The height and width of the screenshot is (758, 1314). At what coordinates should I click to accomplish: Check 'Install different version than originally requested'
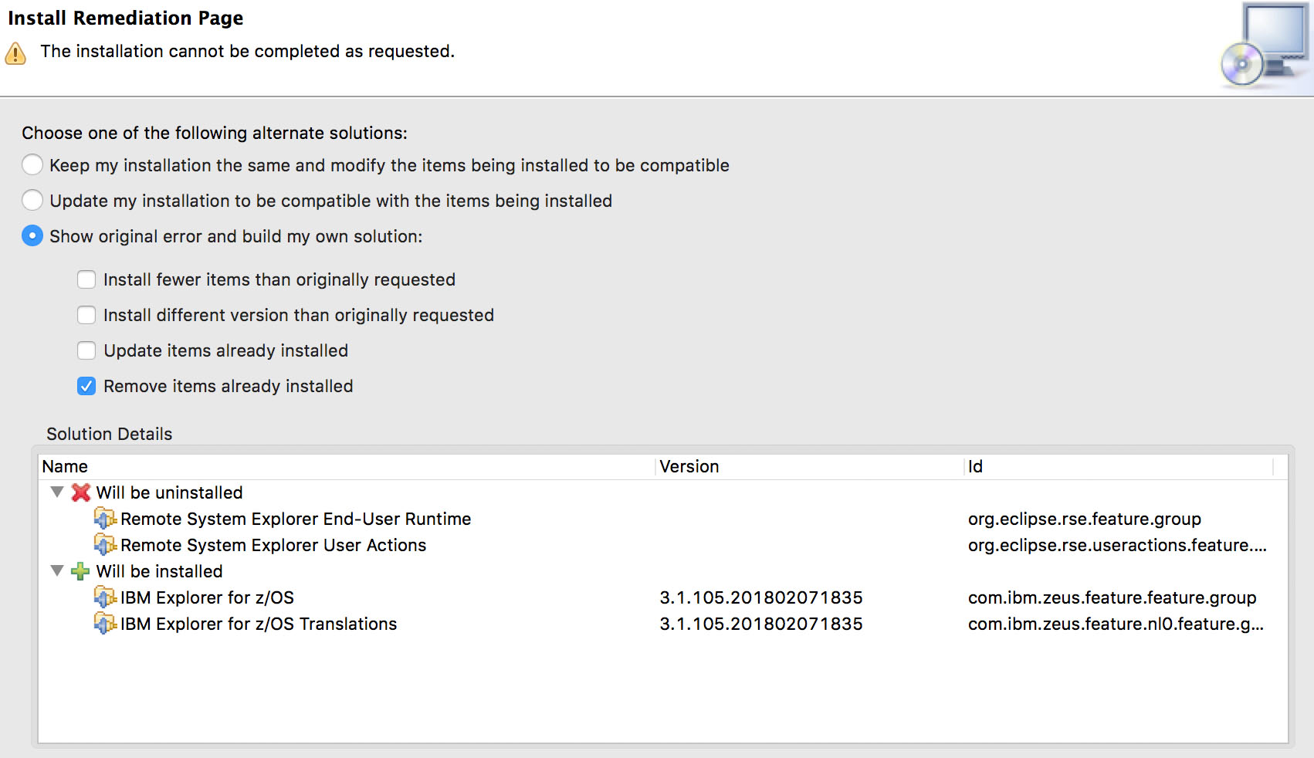pos(86,315)
